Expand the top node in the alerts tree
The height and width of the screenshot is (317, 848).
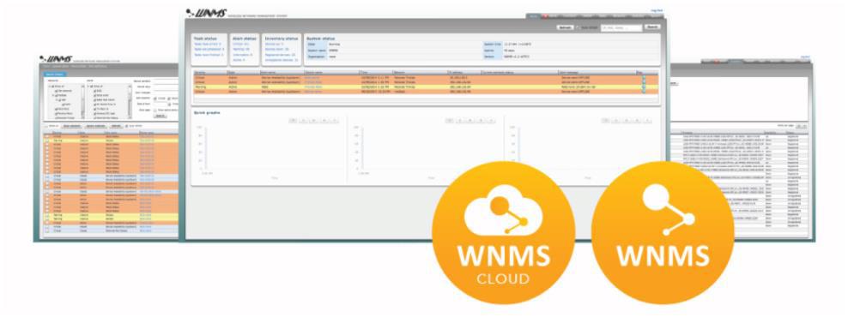coord(88,87)
